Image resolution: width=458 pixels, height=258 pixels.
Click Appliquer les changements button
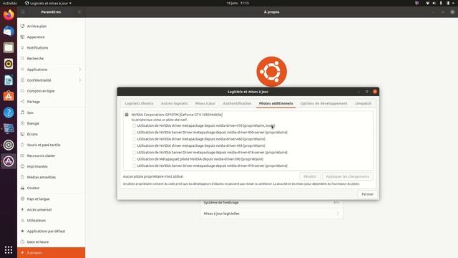point(348,177)
